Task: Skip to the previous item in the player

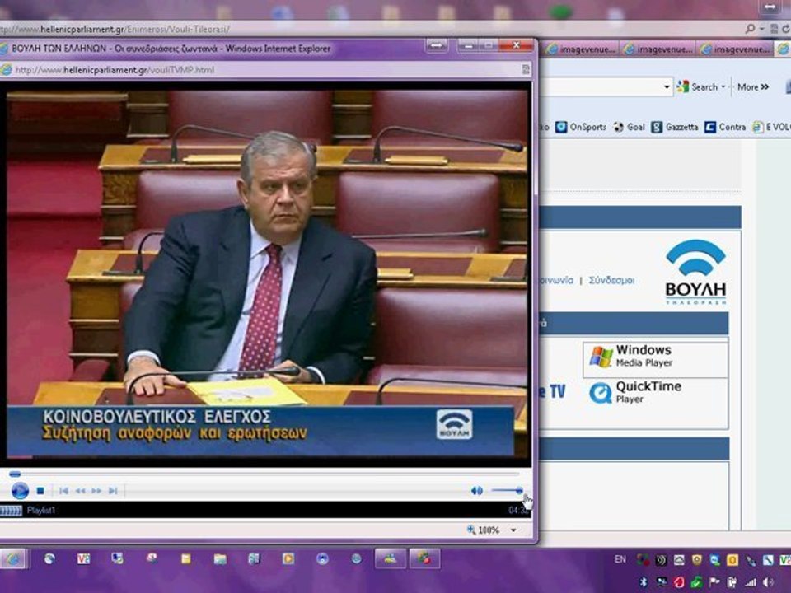Action: (63, 491)
